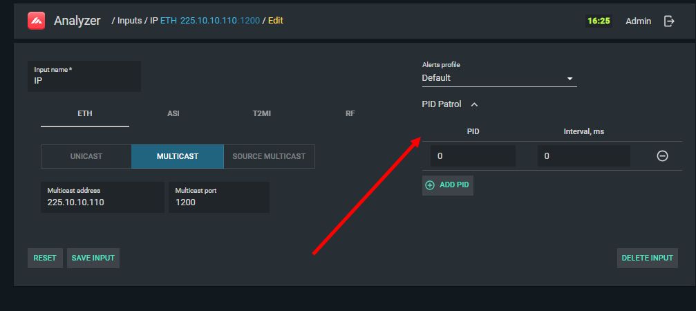Go to Inputs in the breadcrumb
Image resolution: width=696 pixels, height=311 pixels.
click(x=129, y=21)
